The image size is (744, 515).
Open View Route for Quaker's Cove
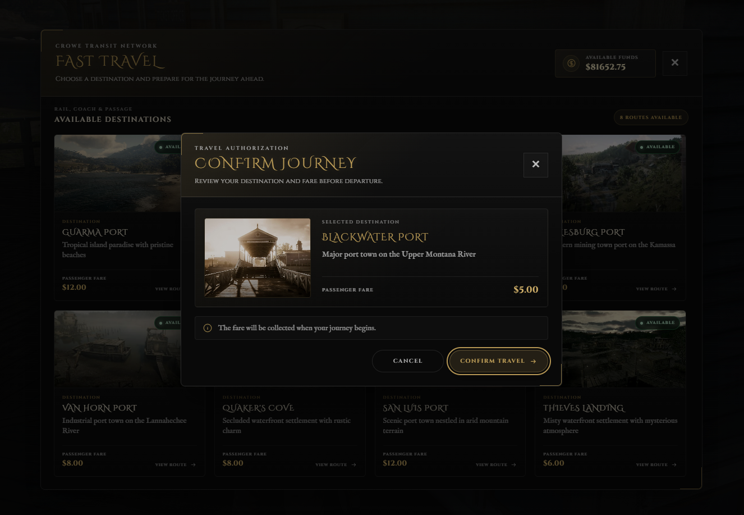[336, 465]
